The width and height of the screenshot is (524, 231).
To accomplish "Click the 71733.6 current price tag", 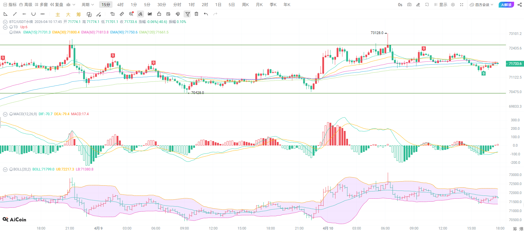I will click(515, 64).
